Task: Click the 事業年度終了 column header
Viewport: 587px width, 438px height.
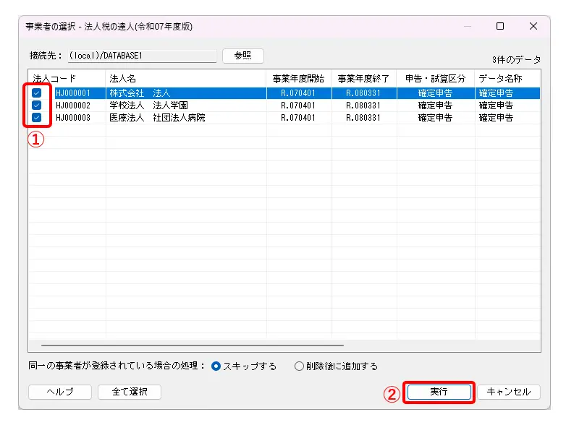Action: pos(364,78)
